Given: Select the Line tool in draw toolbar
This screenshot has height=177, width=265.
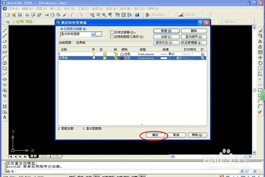Looking at the screenshot, I should 5,31.
